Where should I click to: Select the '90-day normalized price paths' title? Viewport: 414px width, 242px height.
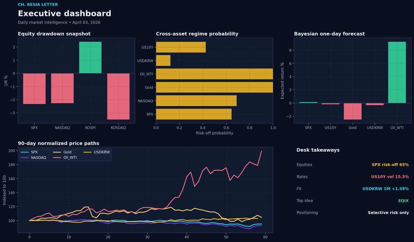[59, 143]
